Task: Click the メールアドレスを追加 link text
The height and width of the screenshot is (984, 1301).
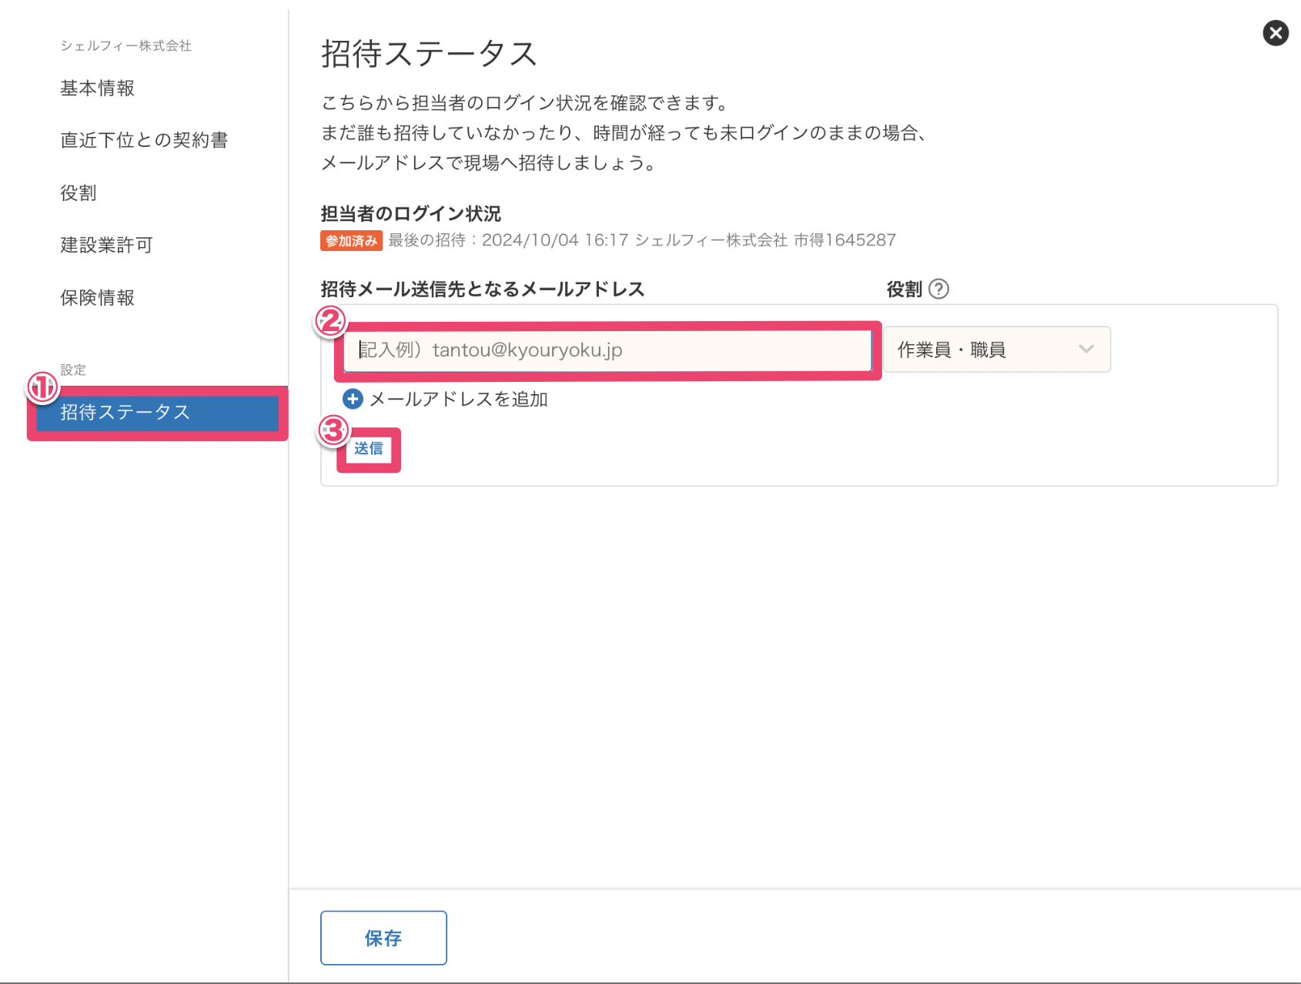Action: (459, 399)
